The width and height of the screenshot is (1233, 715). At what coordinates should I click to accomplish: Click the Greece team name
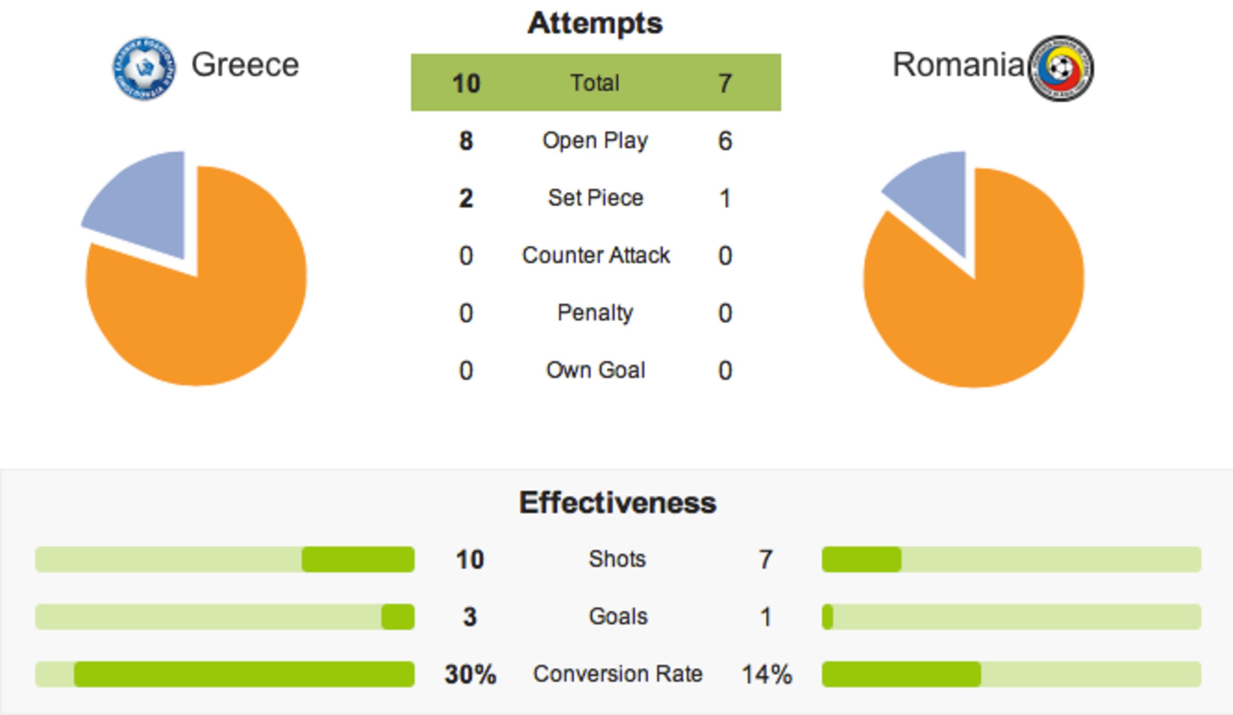click(x=245, y=65)
